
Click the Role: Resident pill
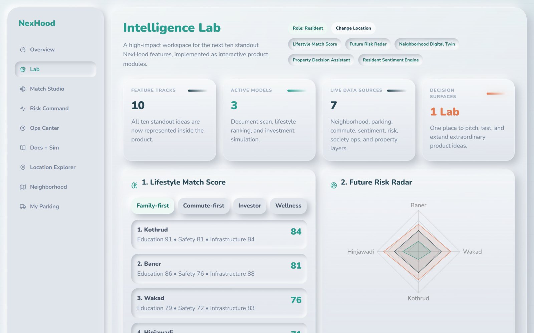tap(308, 28)
